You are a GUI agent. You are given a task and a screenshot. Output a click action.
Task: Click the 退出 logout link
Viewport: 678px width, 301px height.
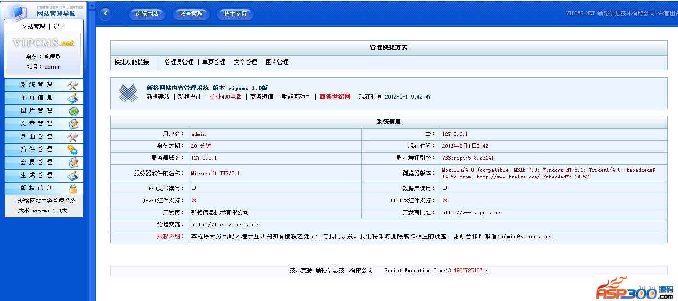click(59, 27)
